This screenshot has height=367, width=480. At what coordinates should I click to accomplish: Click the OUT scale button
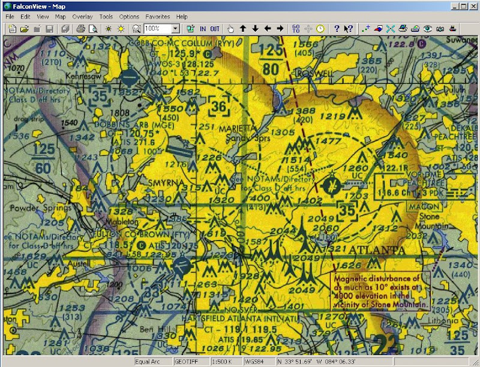coord(215,29)
